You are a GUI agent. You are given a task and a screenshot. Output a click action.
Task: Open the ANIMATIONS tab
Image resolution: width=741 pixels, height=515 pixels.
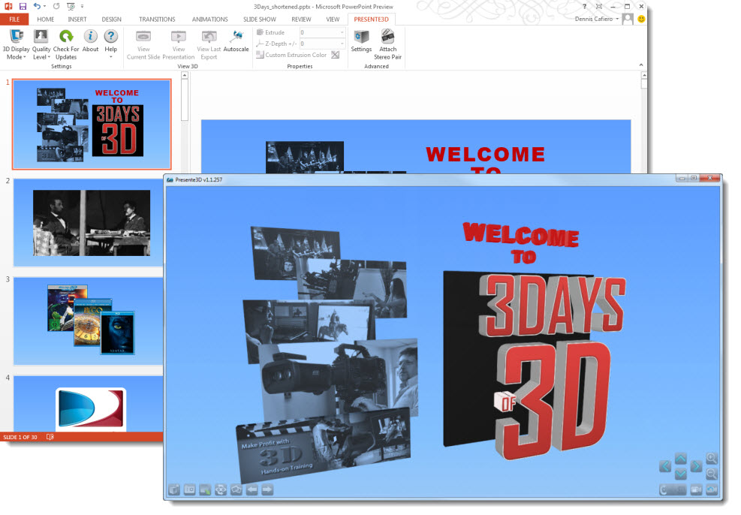pos(209,19)
